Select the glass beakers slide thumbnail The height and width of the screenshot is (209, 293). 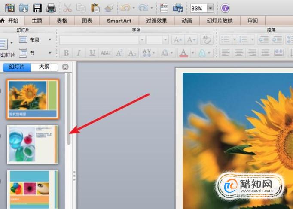pyautogui.click(x=33, y=145)
